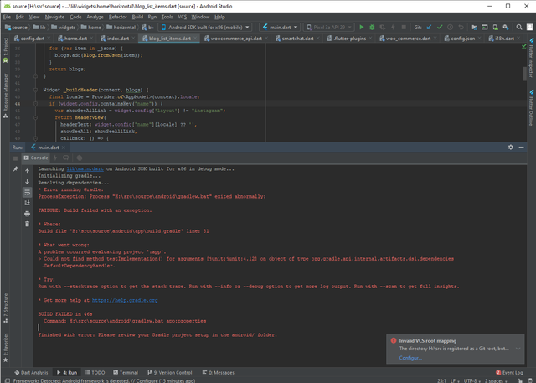Pin the Run tab with pin icon
Screen dimensions: 536x383
tap(15, 169)
